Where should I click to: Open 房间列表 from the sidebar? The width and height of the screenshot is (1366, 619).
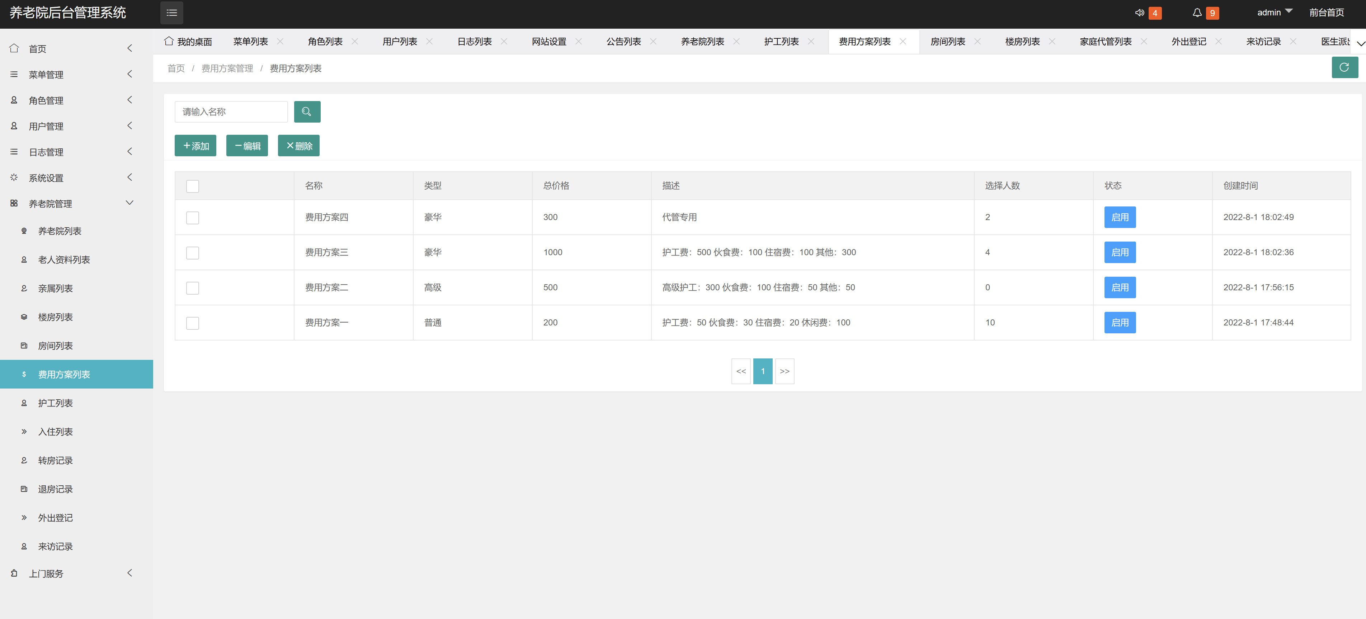point(56,346)
